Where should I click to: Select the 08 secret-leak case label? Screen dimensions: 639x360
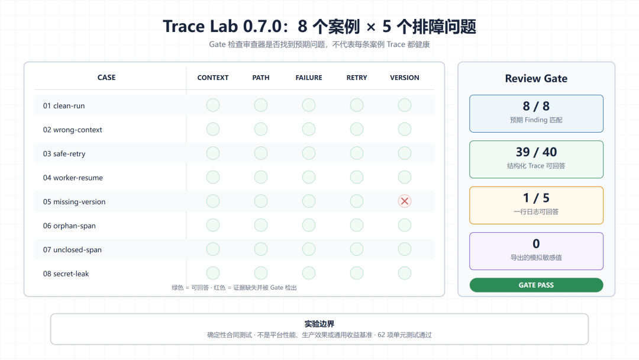(66, 274)
